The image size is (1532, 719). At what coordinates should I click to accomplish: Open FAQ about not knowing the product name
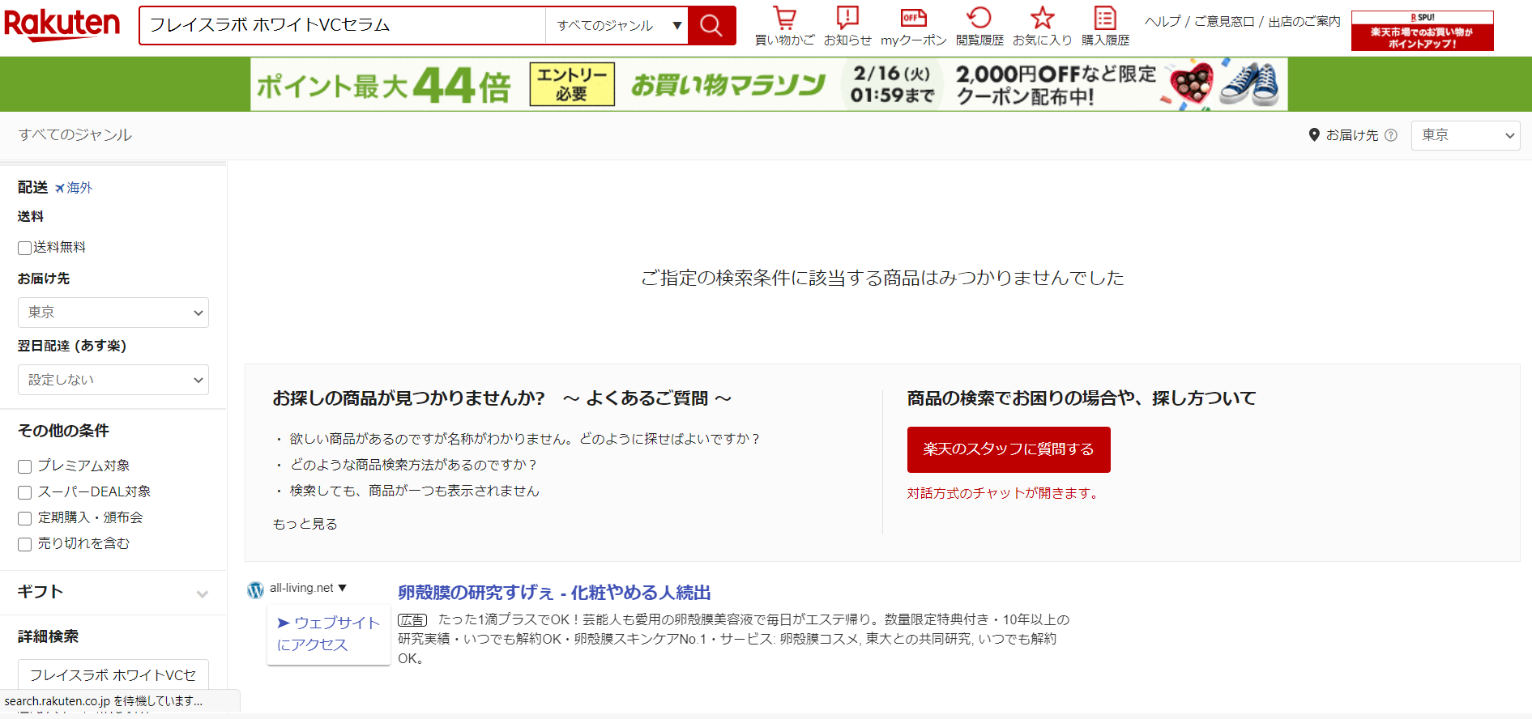click(525, 439)
